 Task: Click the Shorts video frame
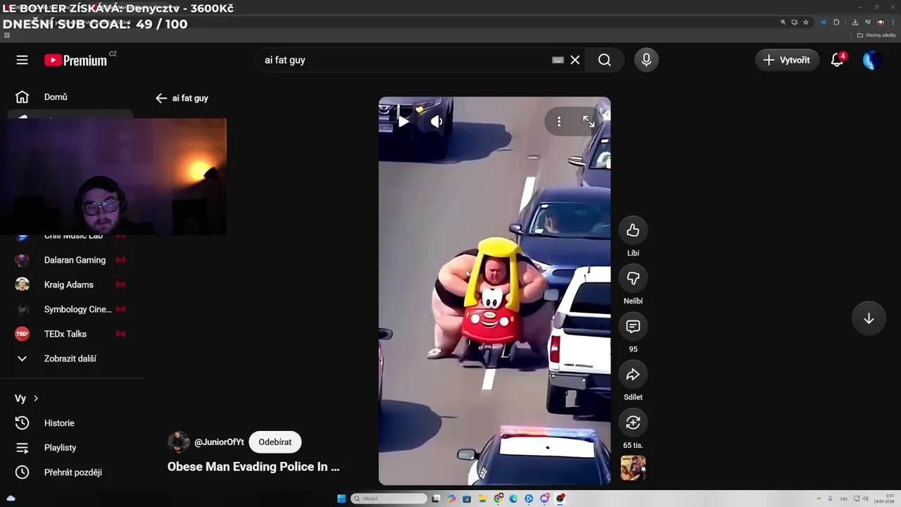click(x=495, y=291)
